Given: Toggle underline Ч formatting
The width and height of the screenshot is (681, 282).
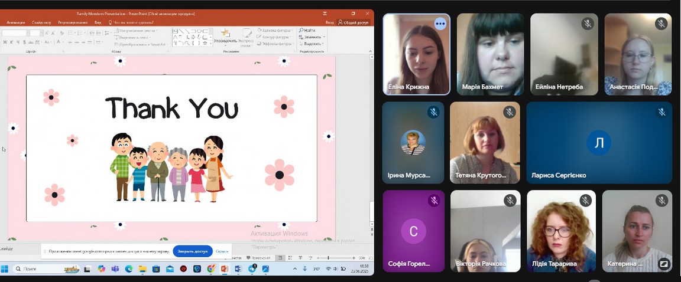Looking at the screenshot, I should pyautogui.click(x=18, y=42).
